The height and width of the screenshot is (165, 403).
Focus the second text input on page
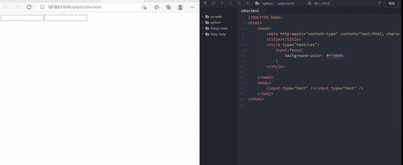[65, 18]
